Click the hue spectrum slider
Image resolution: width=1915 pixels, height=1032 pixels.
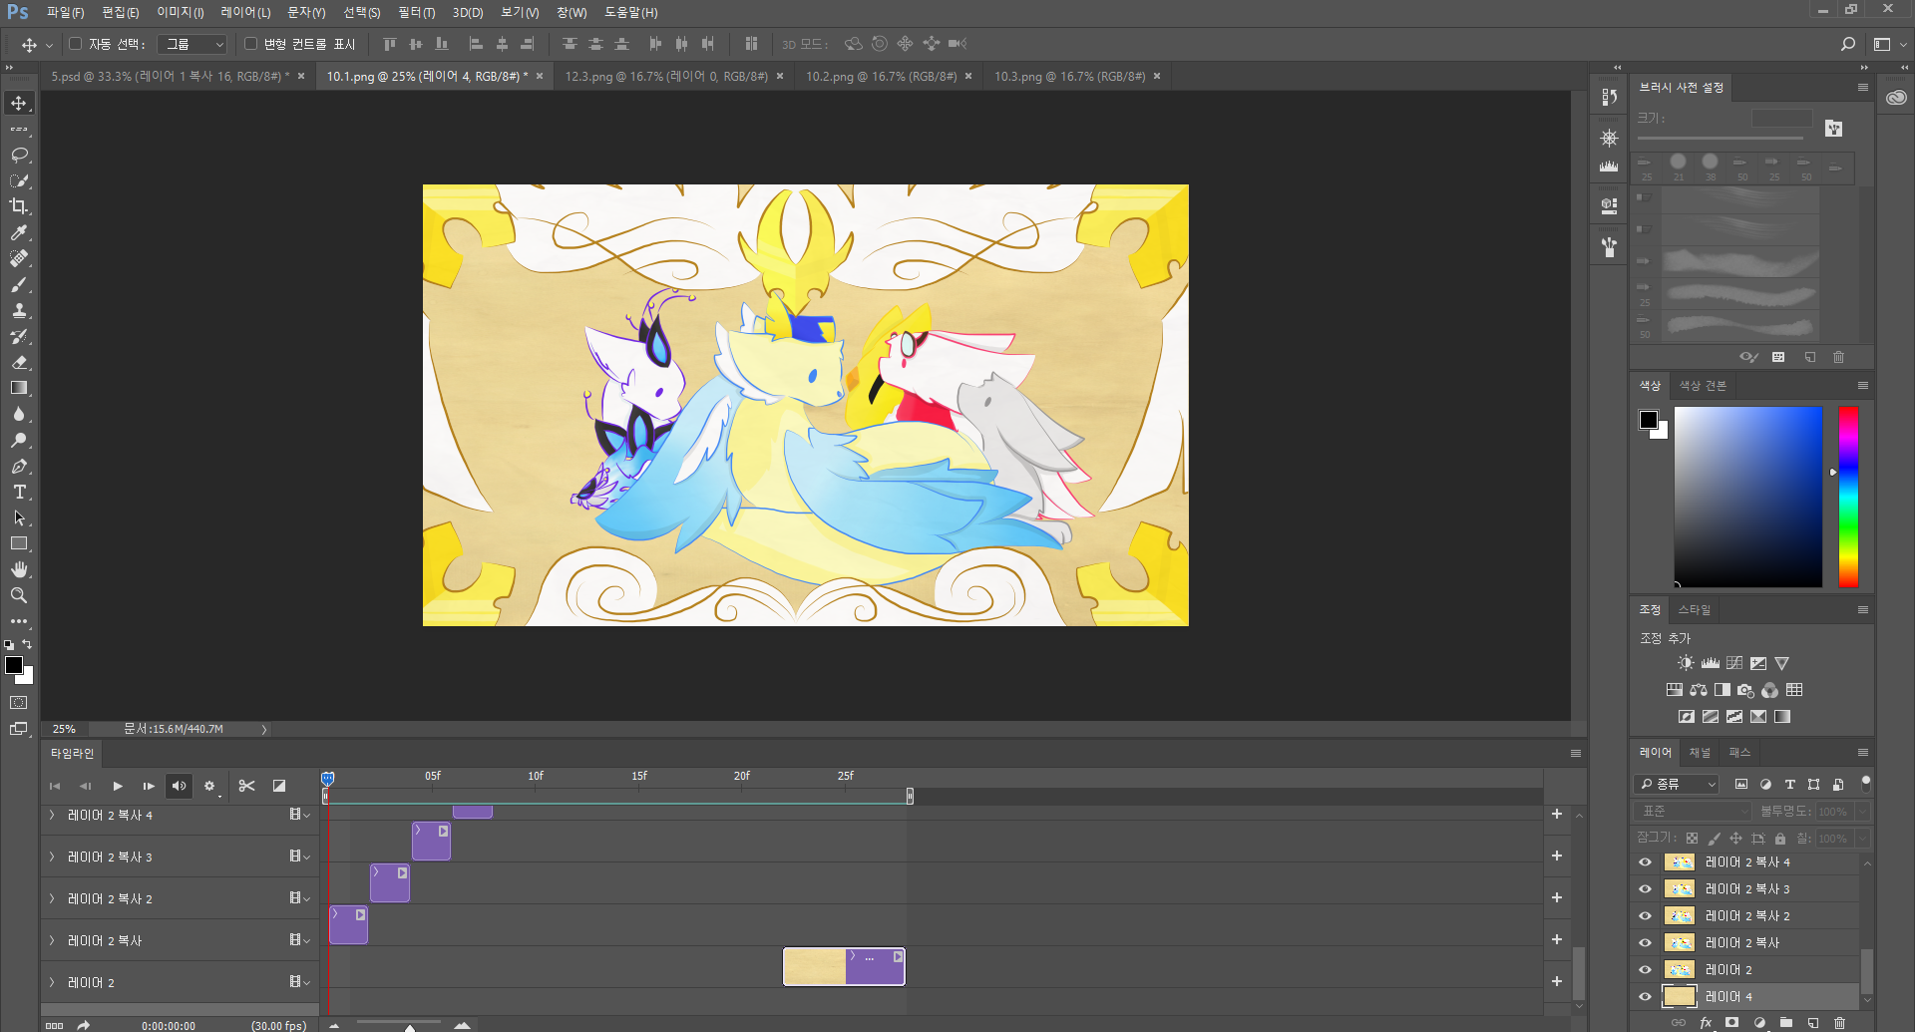coord(1848,497)
